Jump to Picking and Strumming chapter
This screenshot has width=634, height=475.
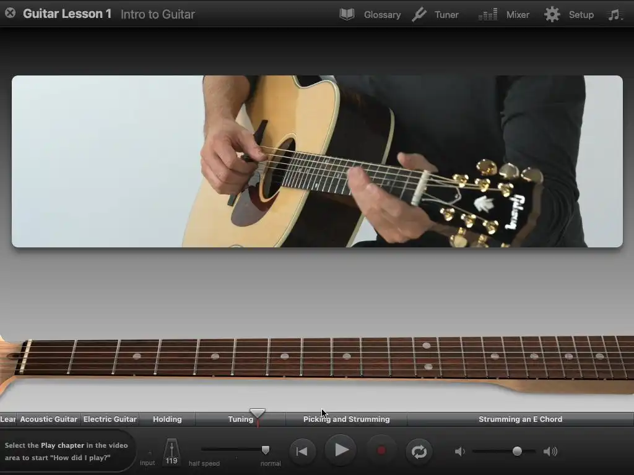click(x=347, y=419)
